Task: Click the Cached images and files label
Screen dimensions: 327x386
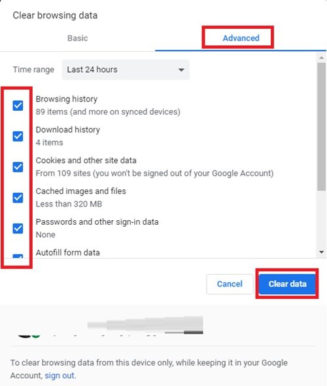Action: tap(81, 191)
